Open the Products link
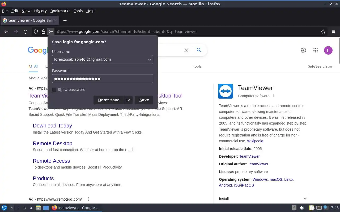Image resolution: width=340 pixels, height=212 pixels. (43, 178)
